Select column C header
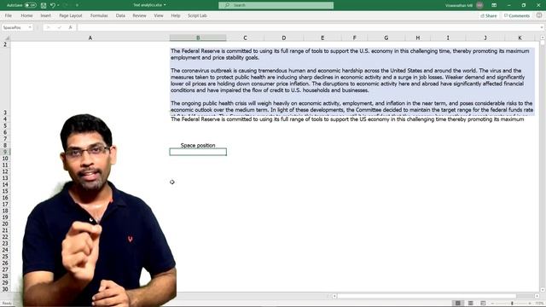This screenshot has width=546, height=307. click(x=245, y=38)
